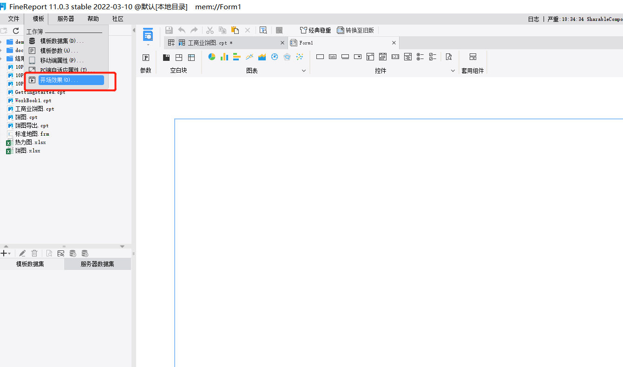Screen dimensions: 623x367
Task: Open the add dataset plus dropdown
Action: click(6, 253)
